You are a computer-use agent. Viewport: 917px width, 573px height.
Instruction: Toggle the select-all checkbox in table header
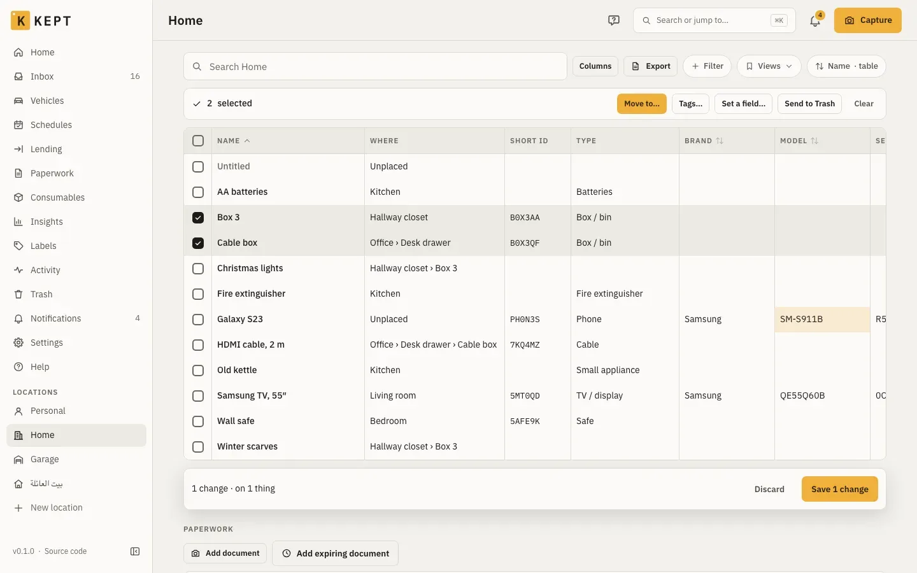[198, 141]
